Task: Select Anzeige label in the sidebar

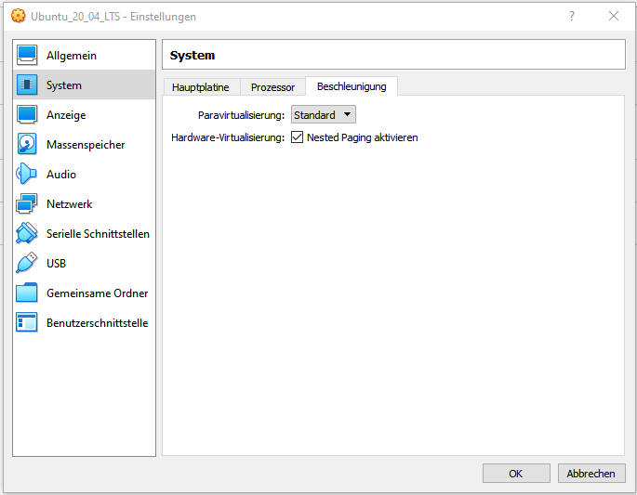Action: [66, 115]
